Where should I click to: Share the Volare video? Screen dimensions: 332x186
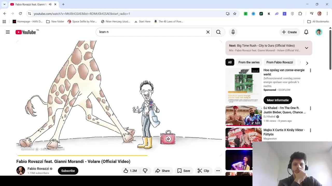[162, 171]
